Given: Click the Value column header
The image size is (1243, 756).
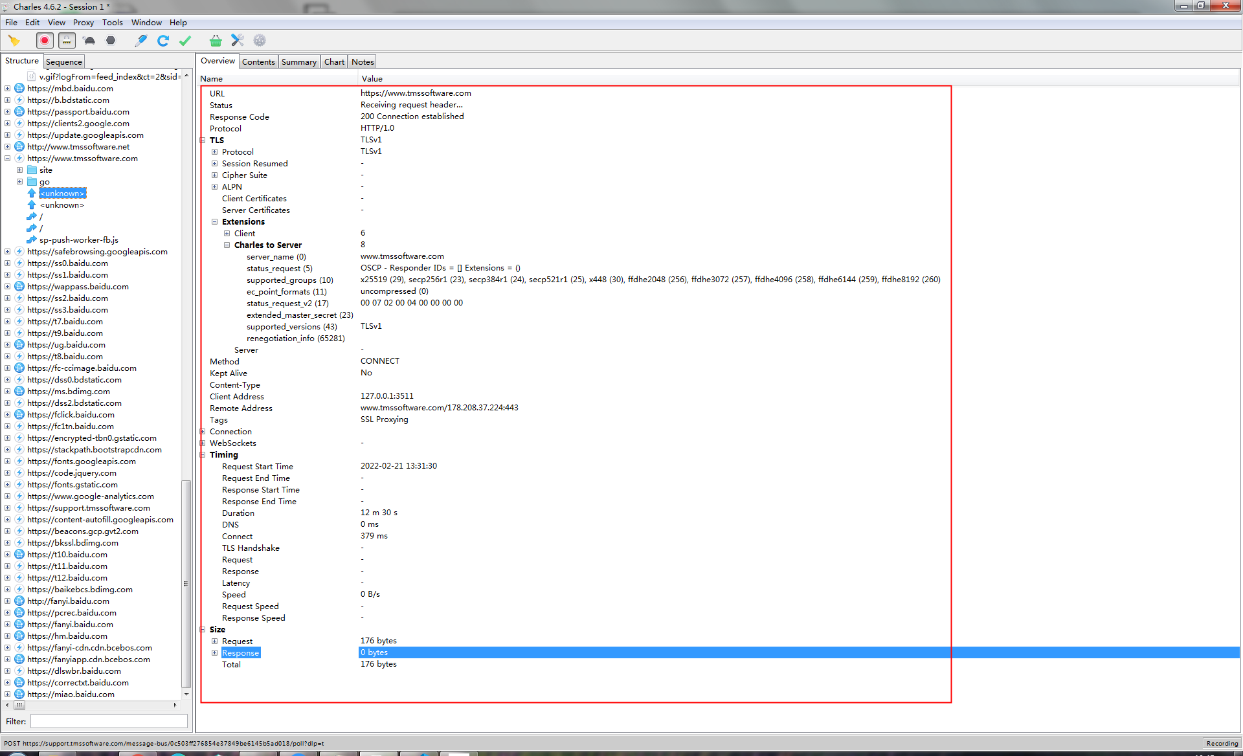Looking at the screenshot, I should coord(799,78).
